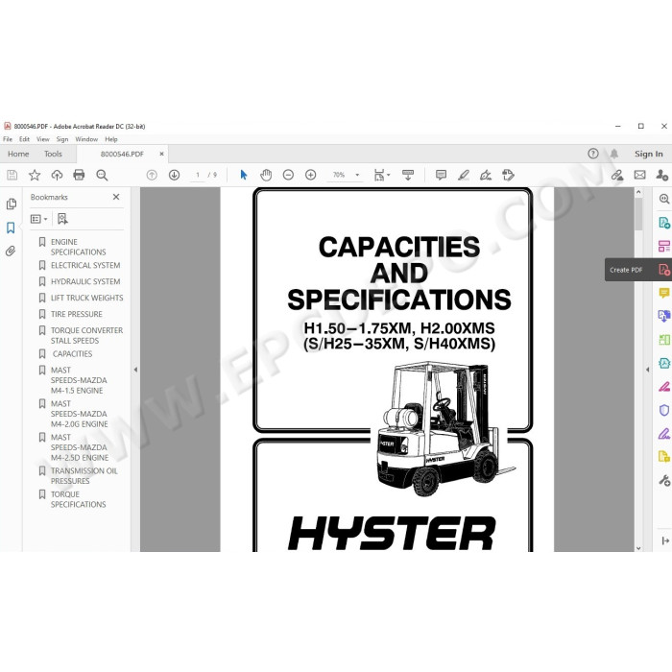
Task: Expand the tools pane arrow at bottom
Action: coord(665,540)
